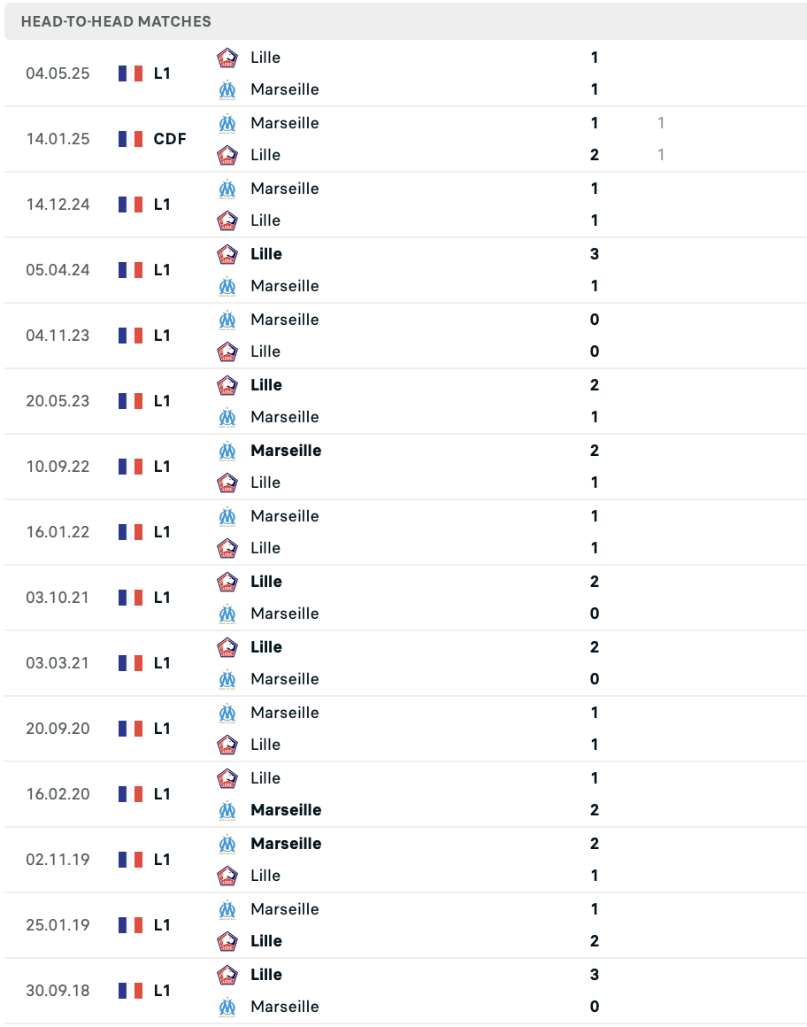
Task: Click French flag beside 14.12.24 match
Action: (131, 205)
